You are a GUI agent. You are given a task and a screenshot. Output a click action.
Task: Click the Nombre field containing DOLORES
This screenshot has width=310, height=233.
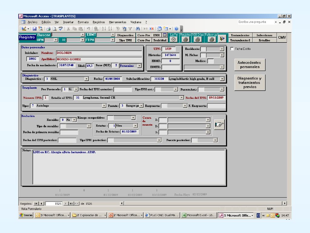99,53
